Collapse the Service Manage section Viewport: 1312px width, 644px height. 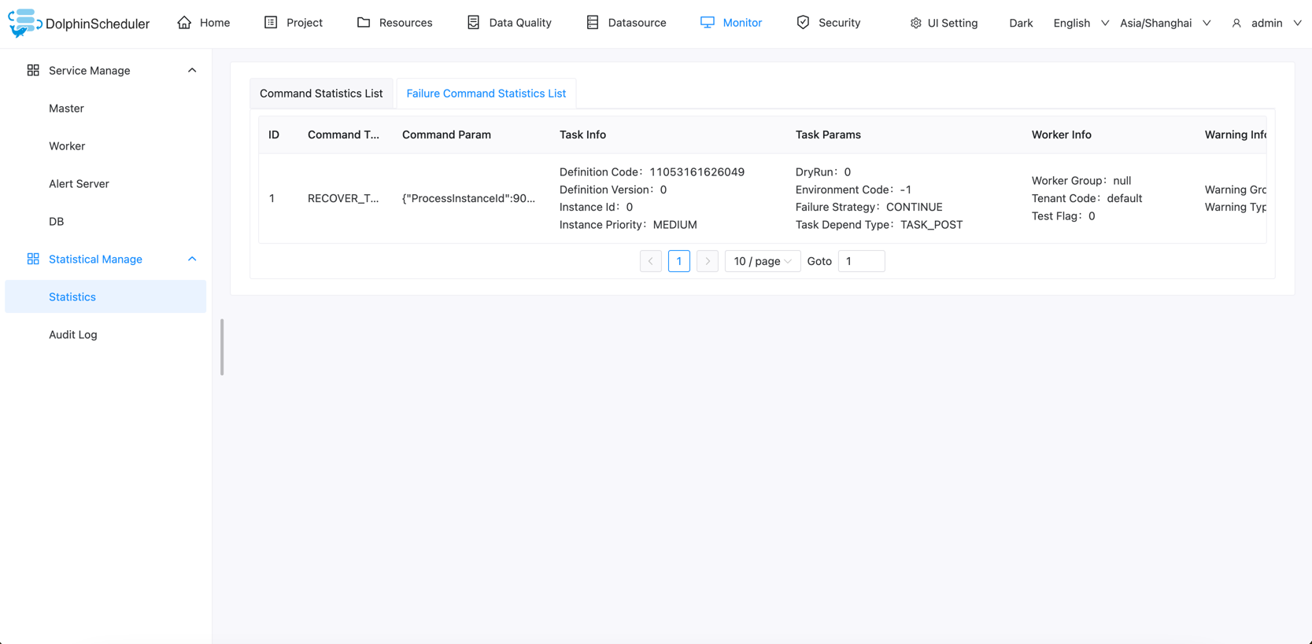point(192,71)
